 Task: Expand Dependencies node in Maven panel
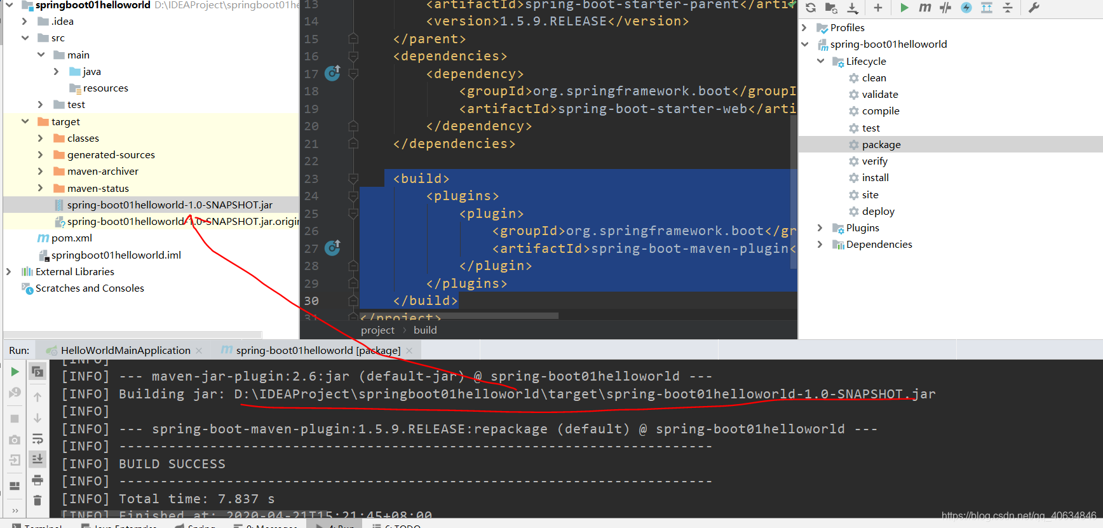820,244
